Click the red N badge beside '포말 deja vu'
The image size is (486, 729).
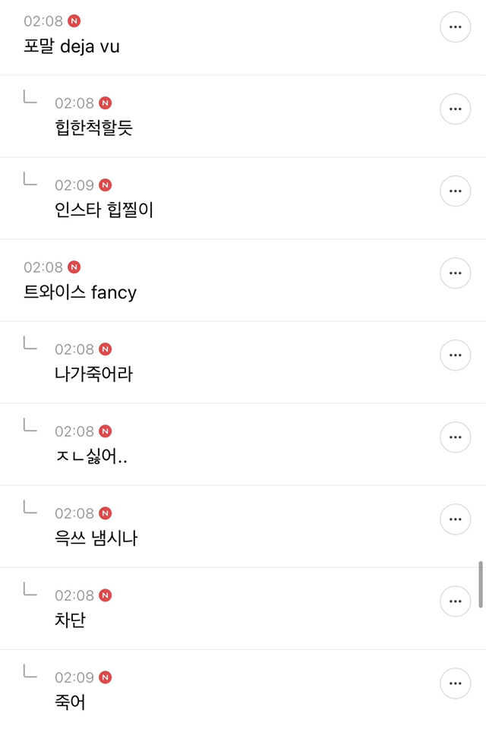click(74, 21)
